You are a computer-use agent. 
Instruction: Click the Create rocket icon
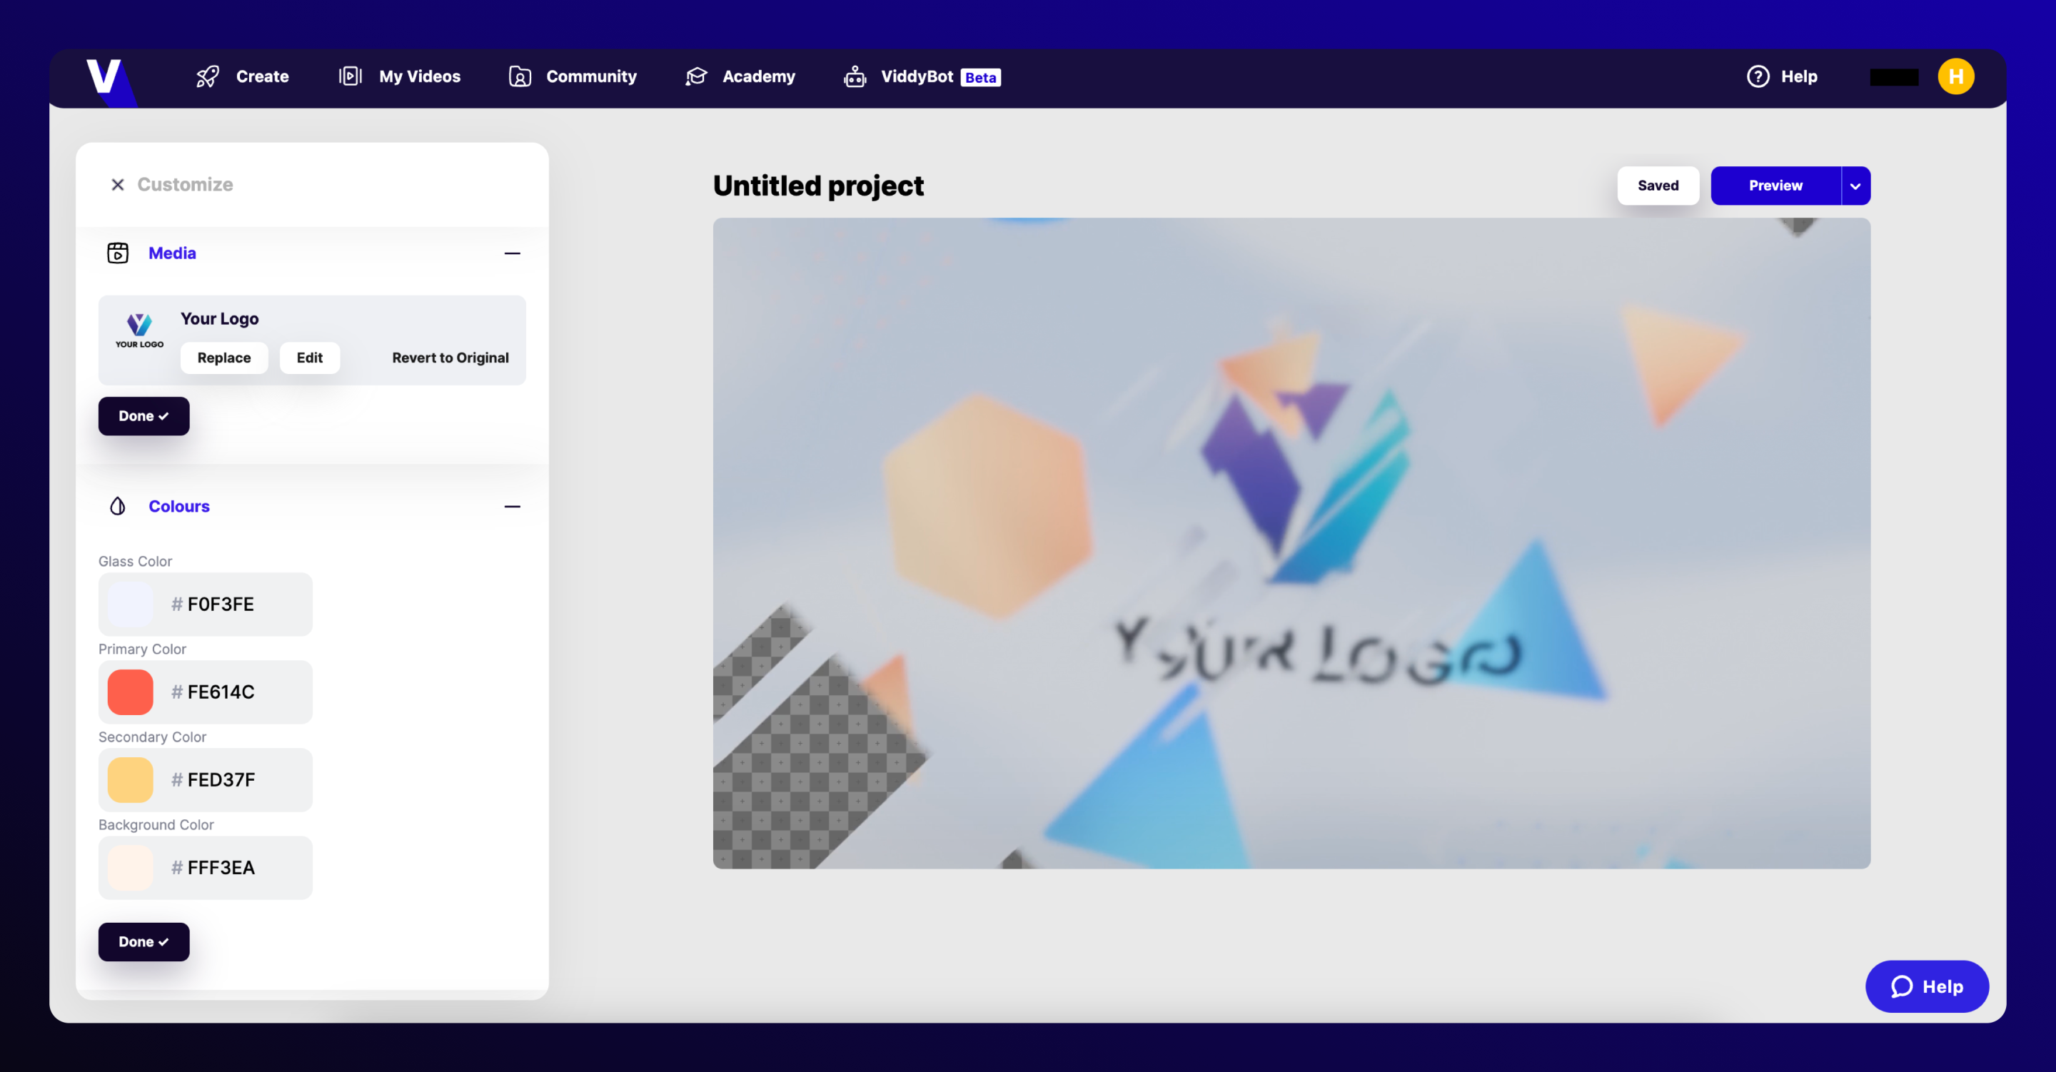coord(208,76)
